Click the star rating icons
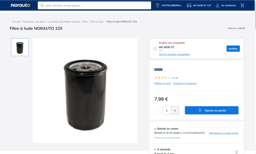 162,78
